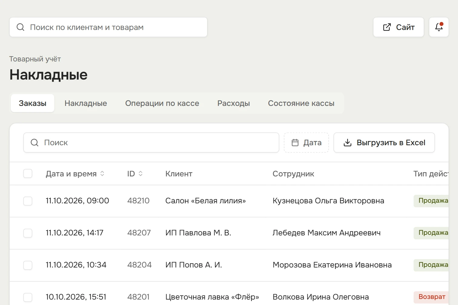Open the Операции по кассе tab
The image size is (458, 305).
[x=162, y=103]
